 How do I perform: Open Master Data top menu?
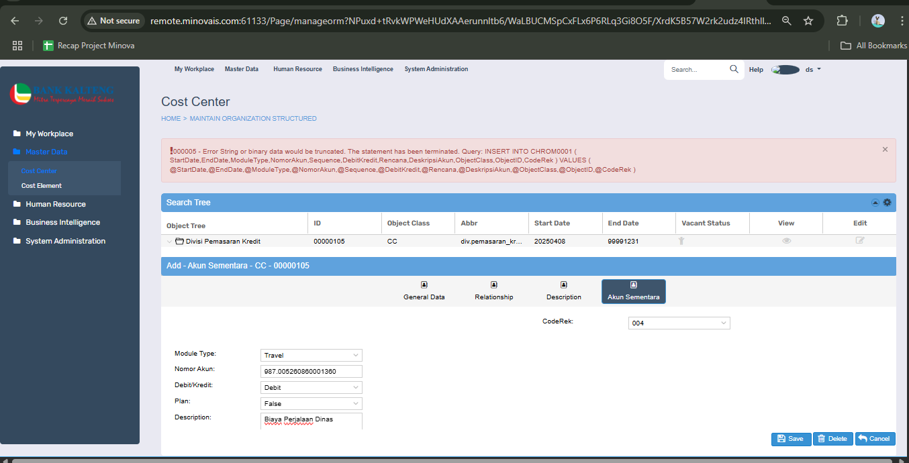pos(242,69)
